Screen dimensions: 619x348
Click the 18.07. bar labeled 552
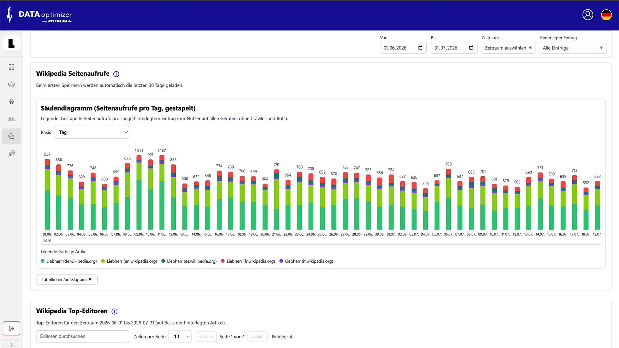click(586, 208)
